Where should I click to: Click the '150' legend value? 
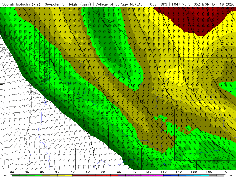coord(194,172)
